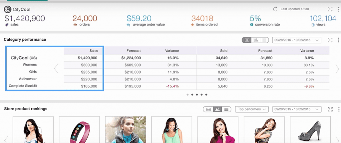
Task: Click the Last updated 13:30 text
Action: (295, 9)
